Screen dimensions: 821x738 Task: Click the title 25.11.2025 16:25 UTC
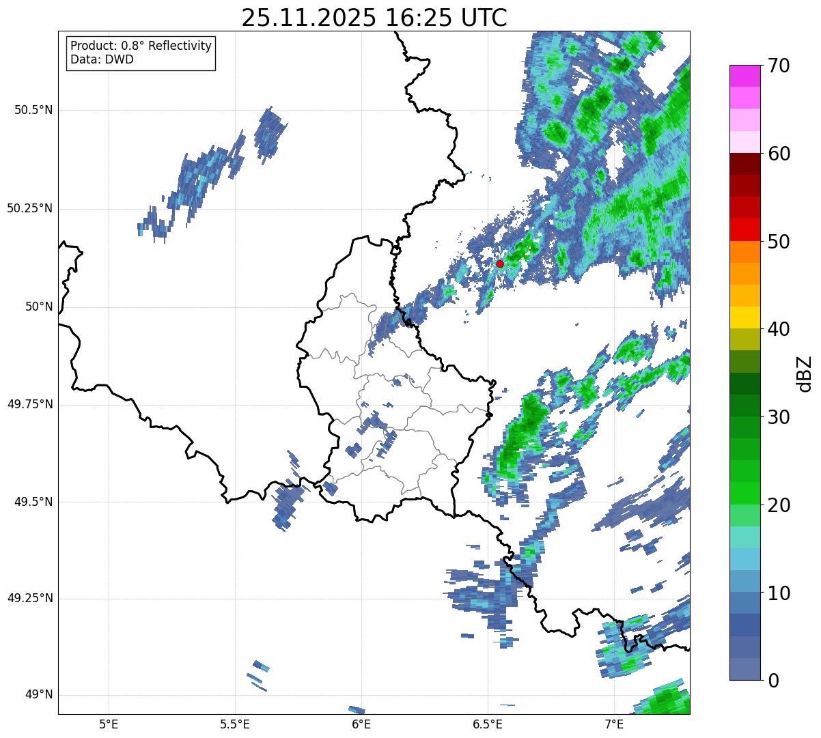click(x=374, y=18)
